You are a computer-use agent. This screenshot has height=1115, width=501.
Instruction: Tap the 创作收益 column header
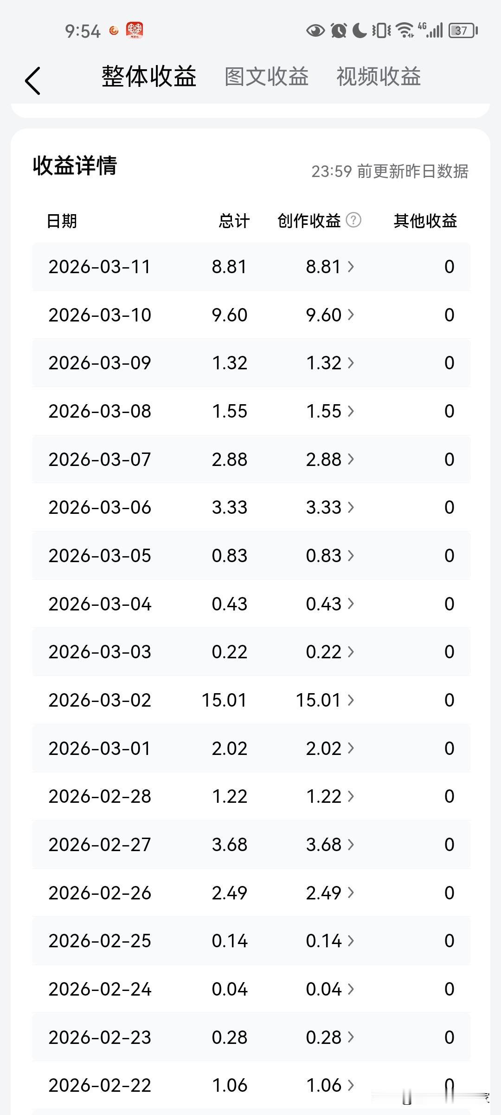pyautogui.click(x=309, y=221)
